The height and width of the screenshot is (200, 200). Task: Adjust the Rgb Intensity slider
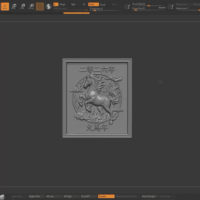(x=71, y=9)
